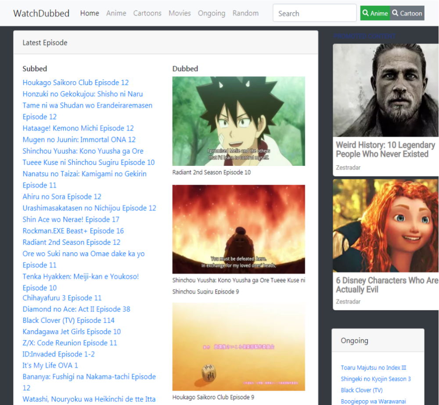439x405 pixels.
Task: Open Shin Ace wo Nerae! Episode 17
Action: pos(71,219)
